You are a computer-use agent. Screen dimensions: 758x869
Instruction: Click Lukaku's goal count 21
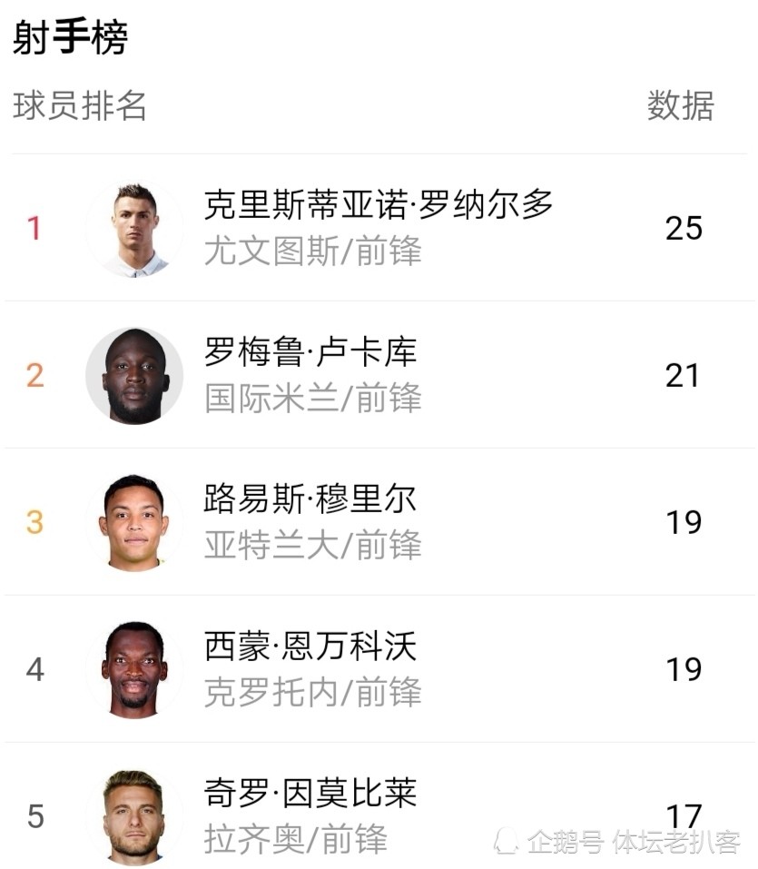(682, 376)
